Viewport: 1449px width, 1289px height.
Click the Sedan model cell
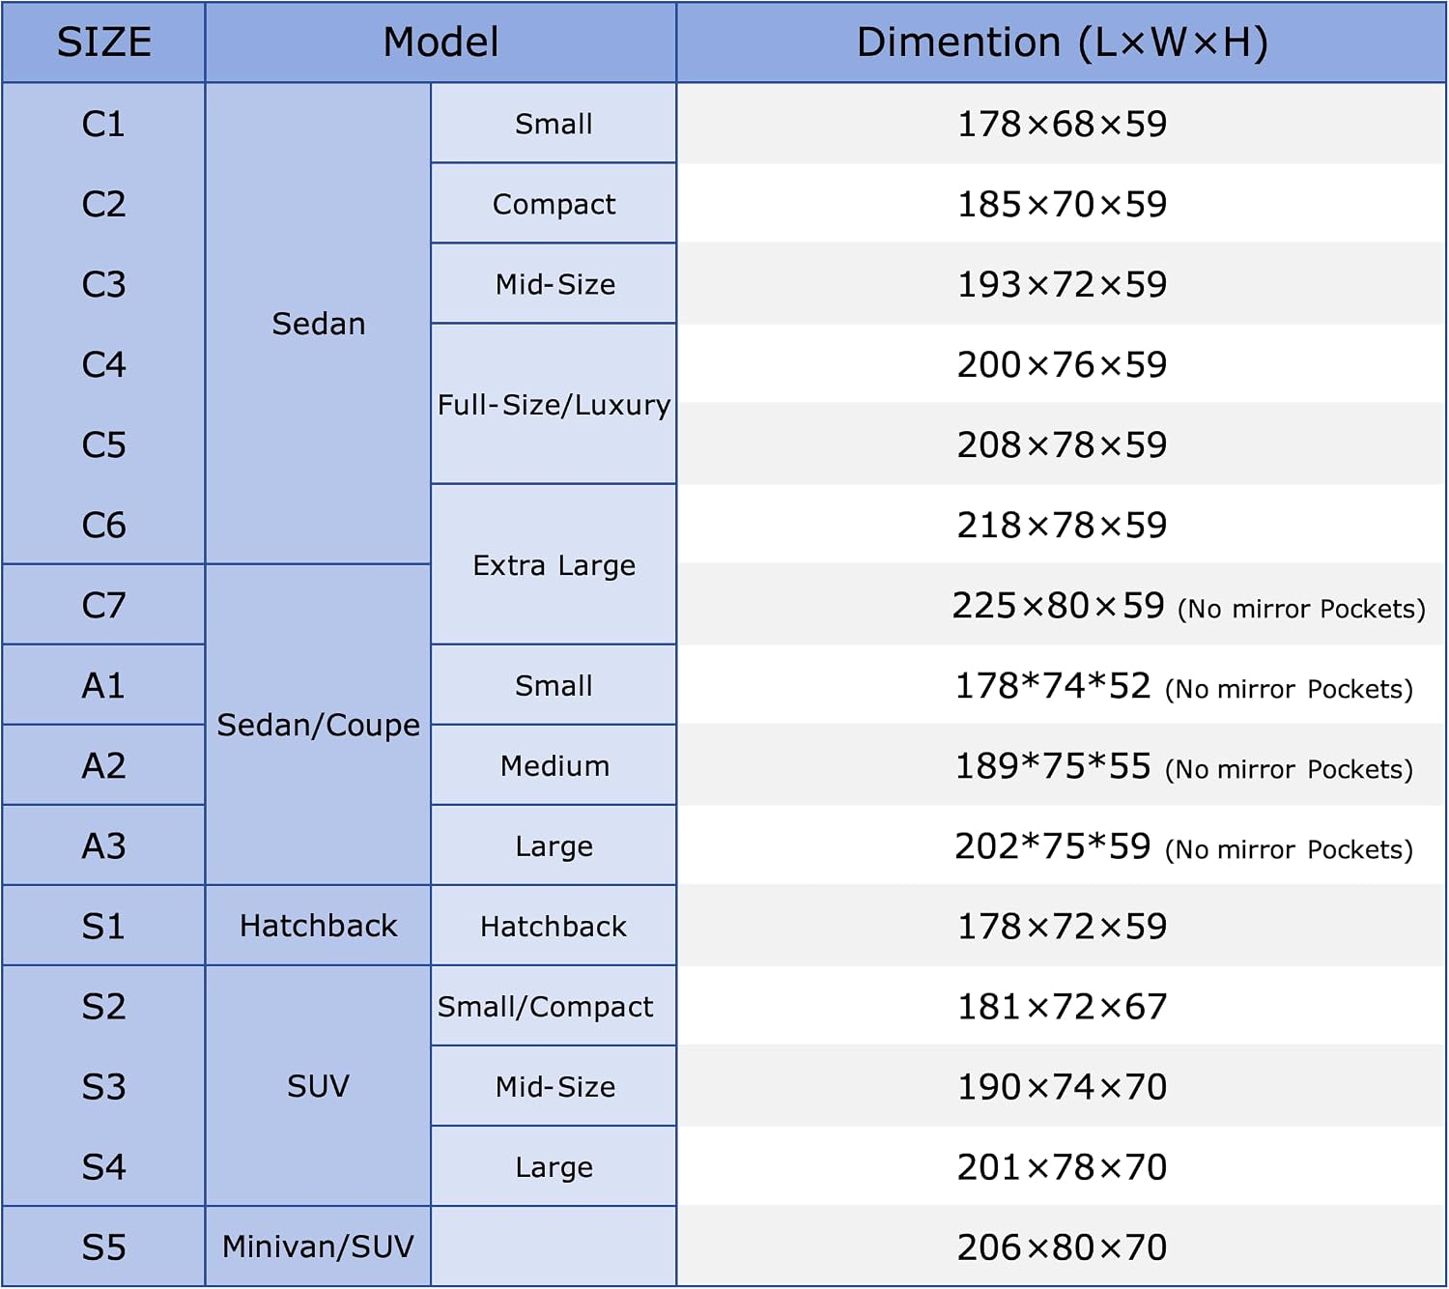click(x=318, y=324)
